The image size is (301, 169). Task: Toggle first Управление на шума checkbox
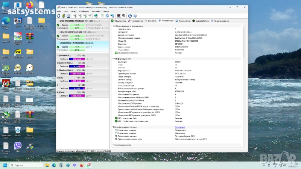pyautogui.click(x=116, y=130)
